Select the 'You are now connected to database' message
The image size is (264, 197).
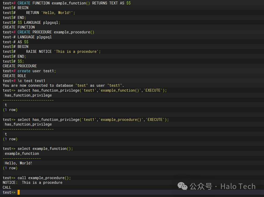click(63, 85)
